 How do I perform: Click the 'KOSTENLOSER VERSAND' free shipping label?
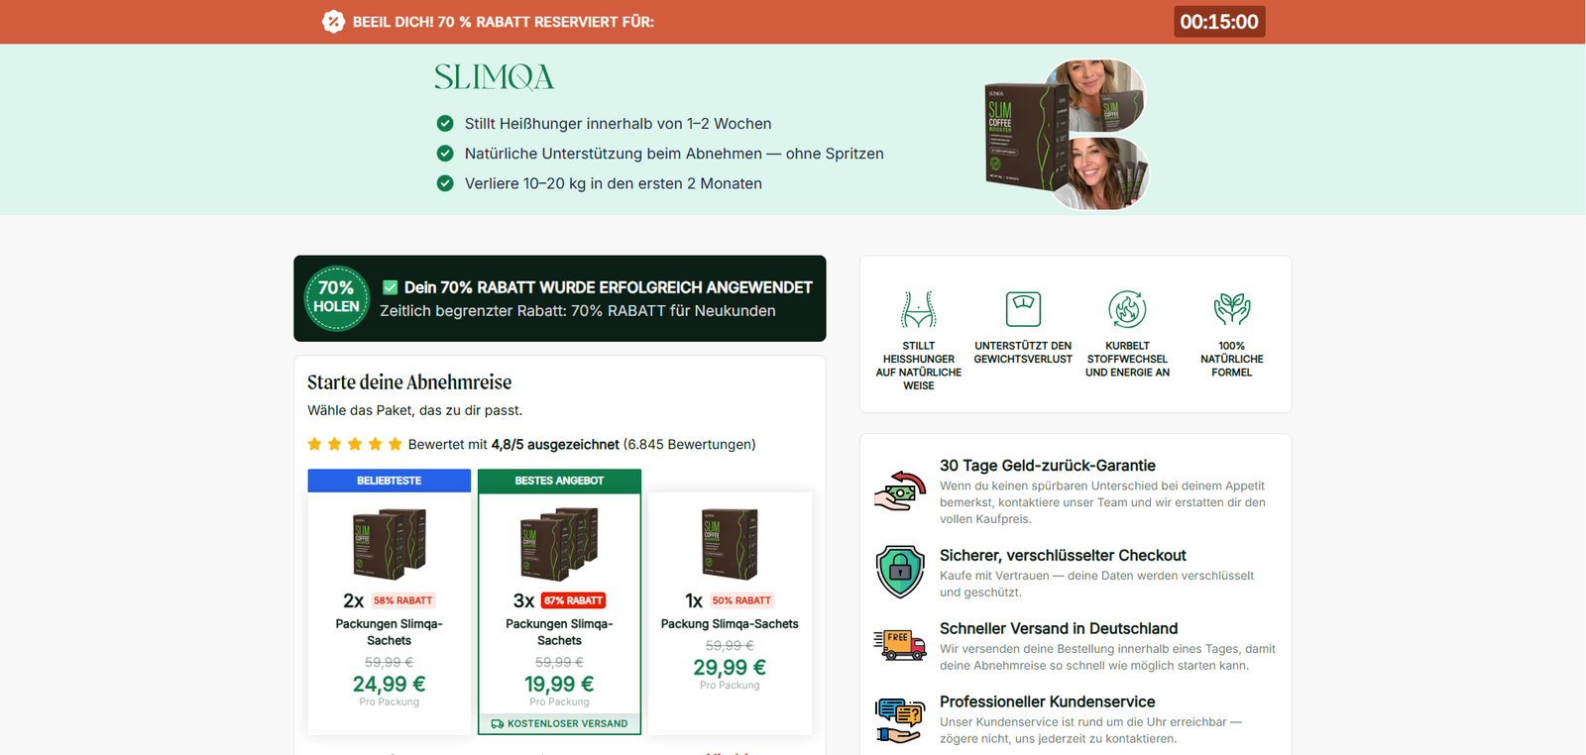coord(568,723)
